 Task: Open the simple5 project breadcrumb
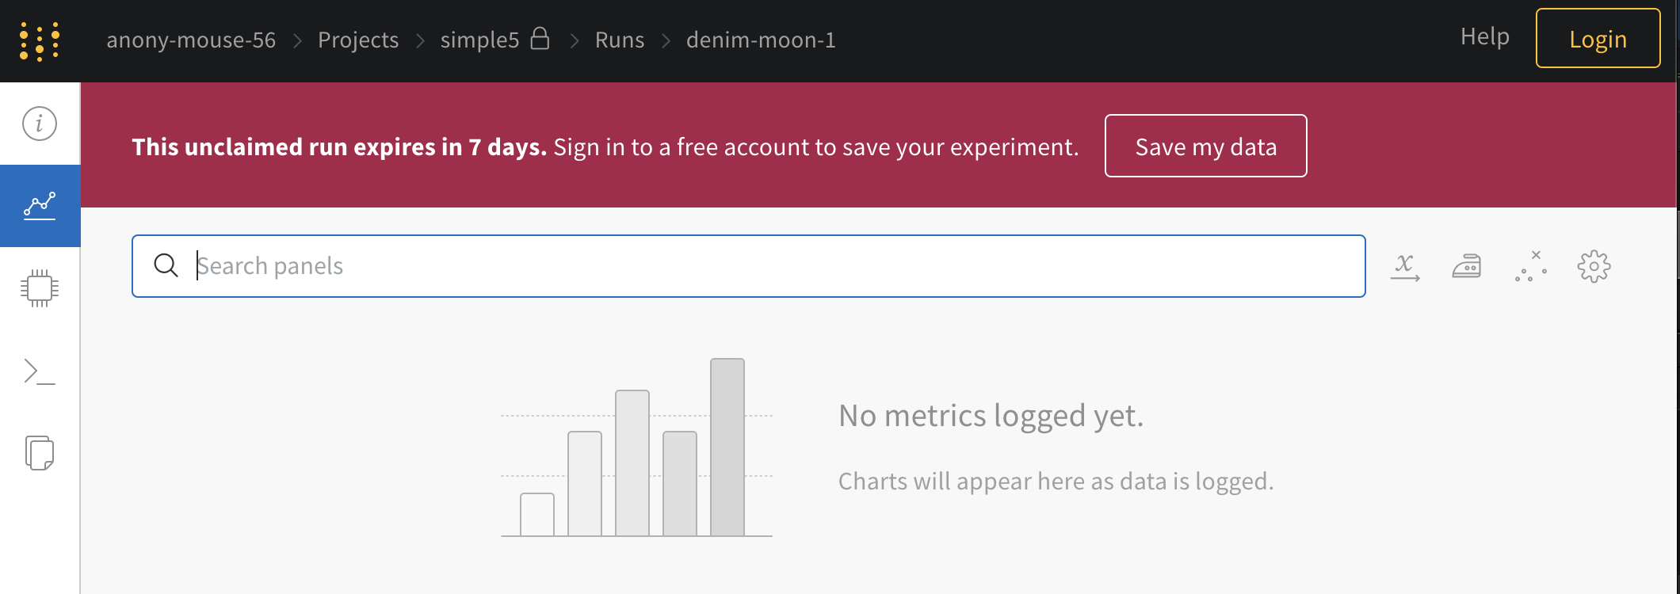(479, 40)
